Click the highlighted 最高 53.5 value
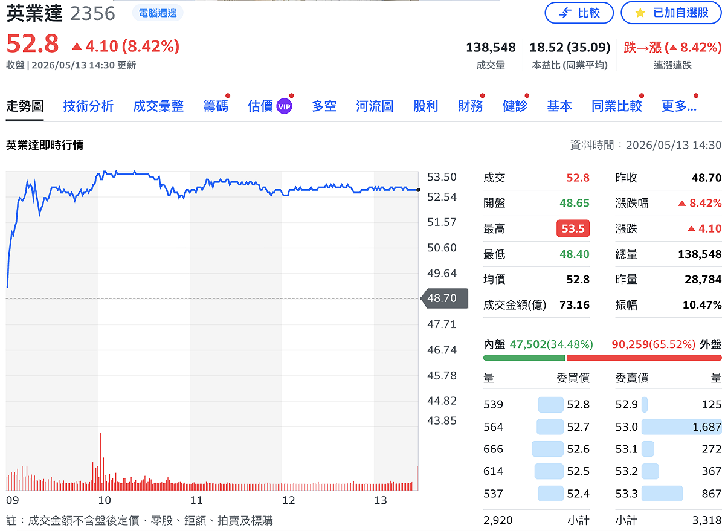The width and height of the screenshot is (725, 531). click(573, 229)
